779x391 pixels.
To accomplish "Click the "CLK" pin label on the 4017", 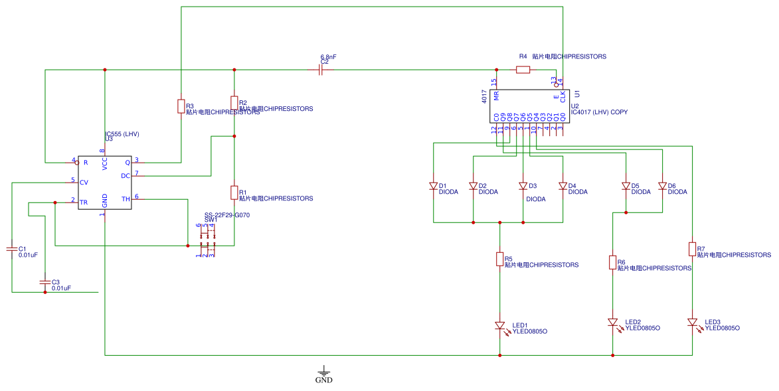I will coord(563,96).
